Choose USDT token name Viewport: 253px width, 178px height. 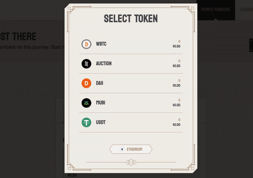(101, 122)
